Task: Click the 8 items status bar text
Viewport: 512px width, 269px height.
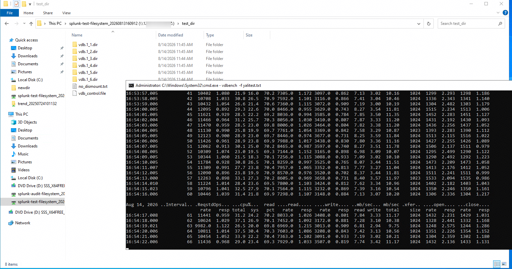Action: pyautogui.click(x=11, y=264)
